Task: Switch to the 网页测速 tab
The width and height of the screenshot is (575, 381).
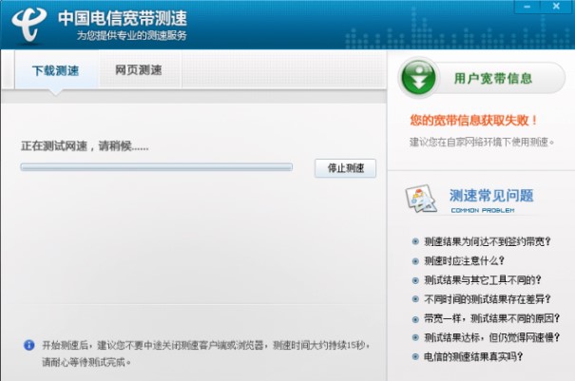Action: point(139,69)
